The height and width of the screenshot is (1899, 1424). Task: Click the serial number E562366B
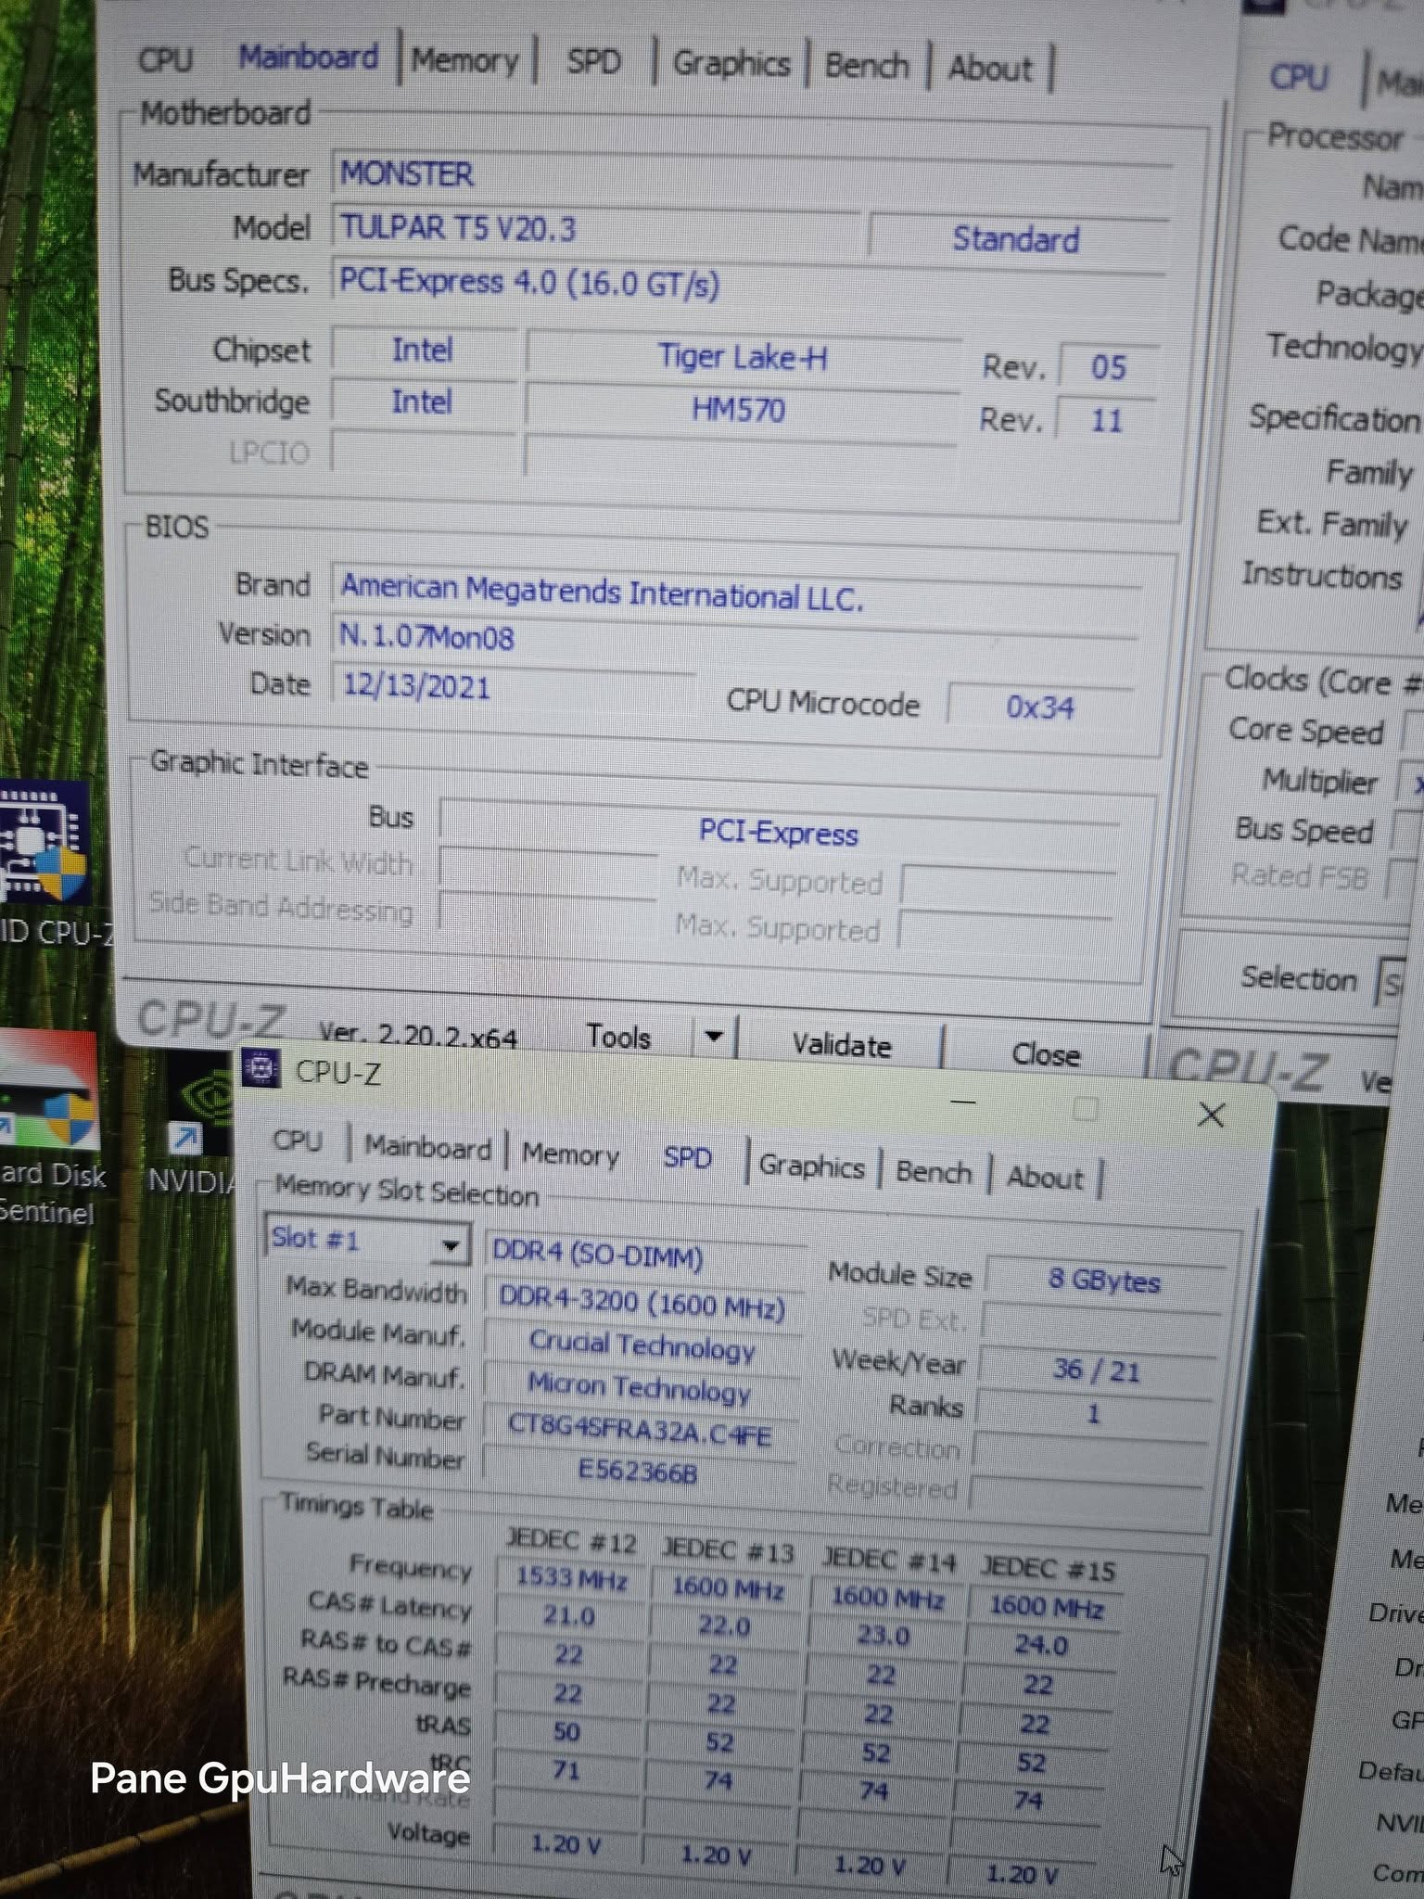(638, 1471)
